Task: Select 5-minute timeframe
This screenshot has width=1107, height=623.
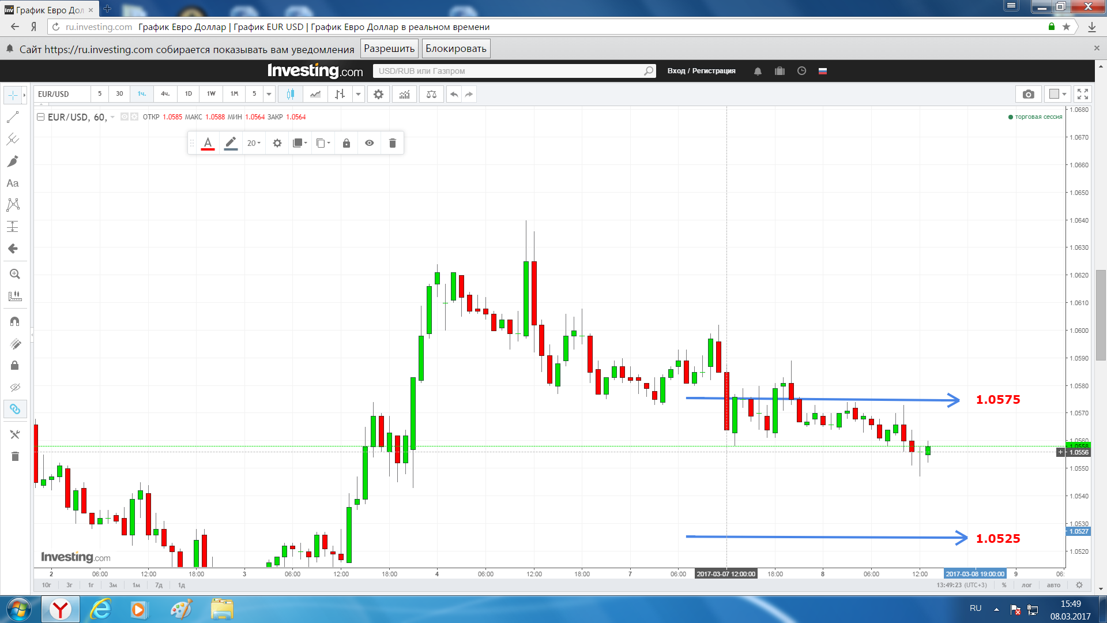Action: tap(100, 93)
